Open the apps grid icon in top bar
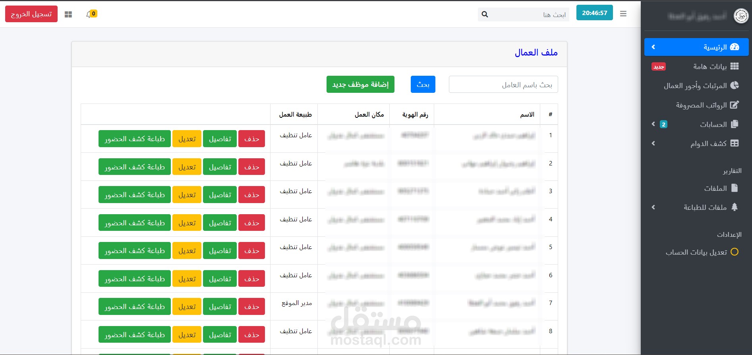Viewport: 752px width, 355px height. tap(68, 14)
